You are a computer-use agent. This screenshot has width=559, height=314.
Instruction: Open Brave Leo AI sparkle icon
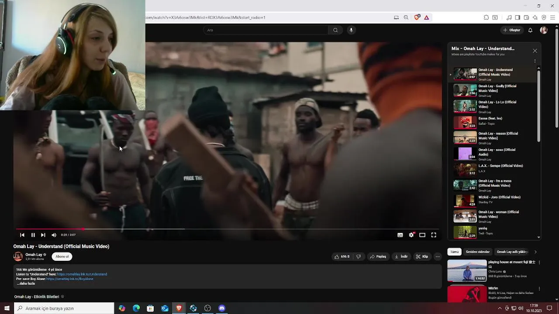(535, 17)
